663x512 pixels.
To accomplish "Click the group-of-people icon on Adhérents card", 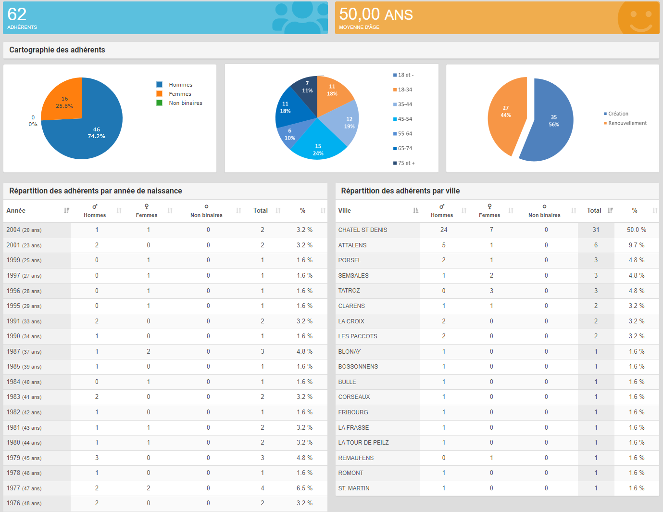I will point(299,18).
